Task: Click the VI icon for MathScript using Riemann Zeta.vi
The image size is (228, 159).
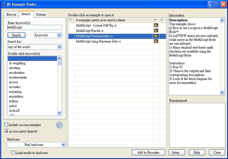Action: (156, 41)
